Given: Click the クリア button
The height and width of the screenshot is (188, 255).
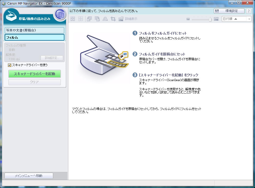Looking at the screenshot, I should [34, 82].
